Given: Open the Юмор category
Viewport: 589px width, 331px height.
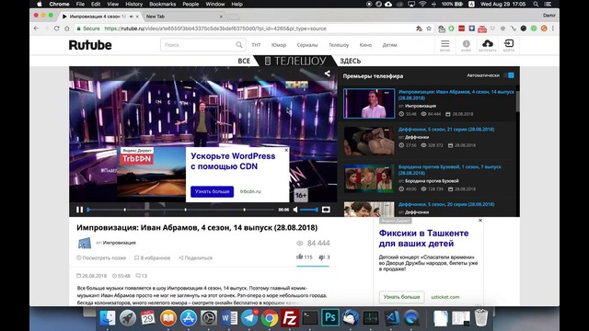Looking at the screenshot, I should point(279,45).
